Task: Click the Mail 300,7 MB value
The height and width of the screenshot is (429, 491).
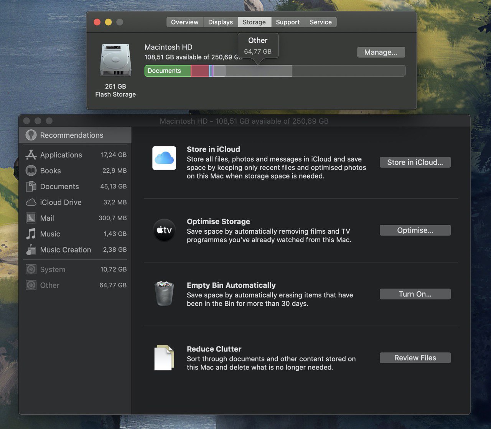Action: (112, 218)
